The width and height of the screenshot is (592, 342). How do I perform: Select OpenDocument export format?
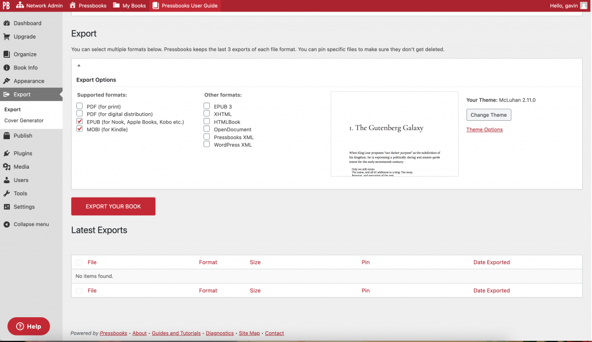point(206,129)
